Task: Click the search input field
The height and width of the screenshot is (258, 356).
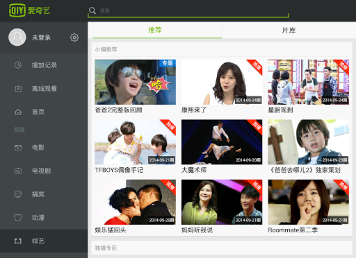Action: (188, 10)
